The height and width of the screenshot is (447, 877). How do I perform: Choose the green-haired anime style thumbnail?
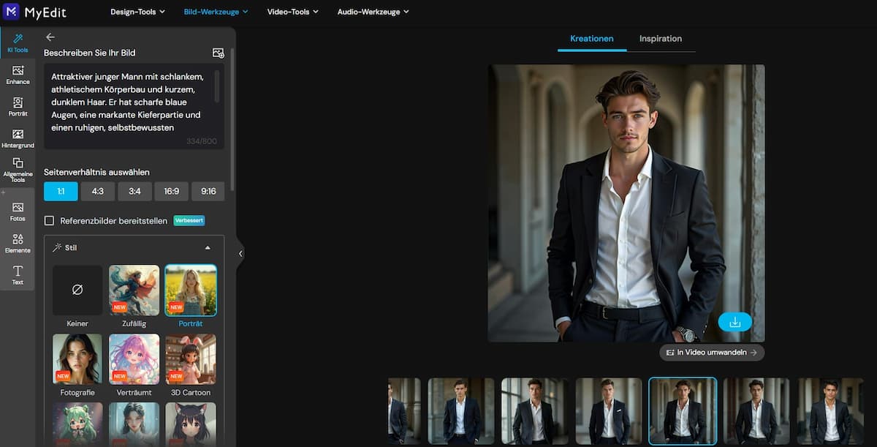click(x=77, y=424)
